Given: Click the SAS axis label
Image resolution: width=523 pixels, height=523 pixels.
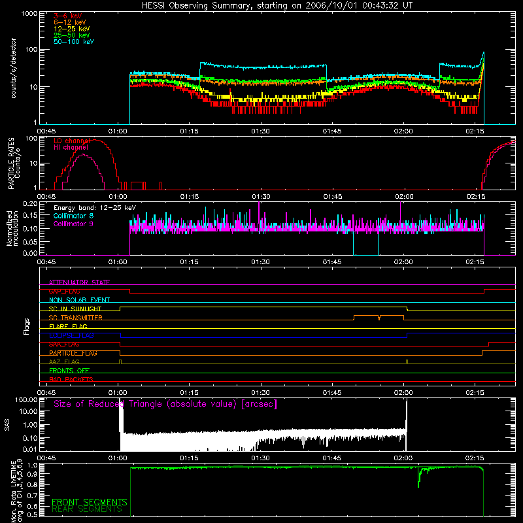Looking at the screenshot, I should pyautogui.click(x=7, y=425).
